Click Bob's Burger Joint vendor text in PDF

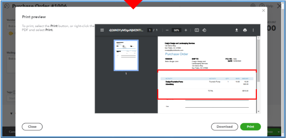(172, 61)
